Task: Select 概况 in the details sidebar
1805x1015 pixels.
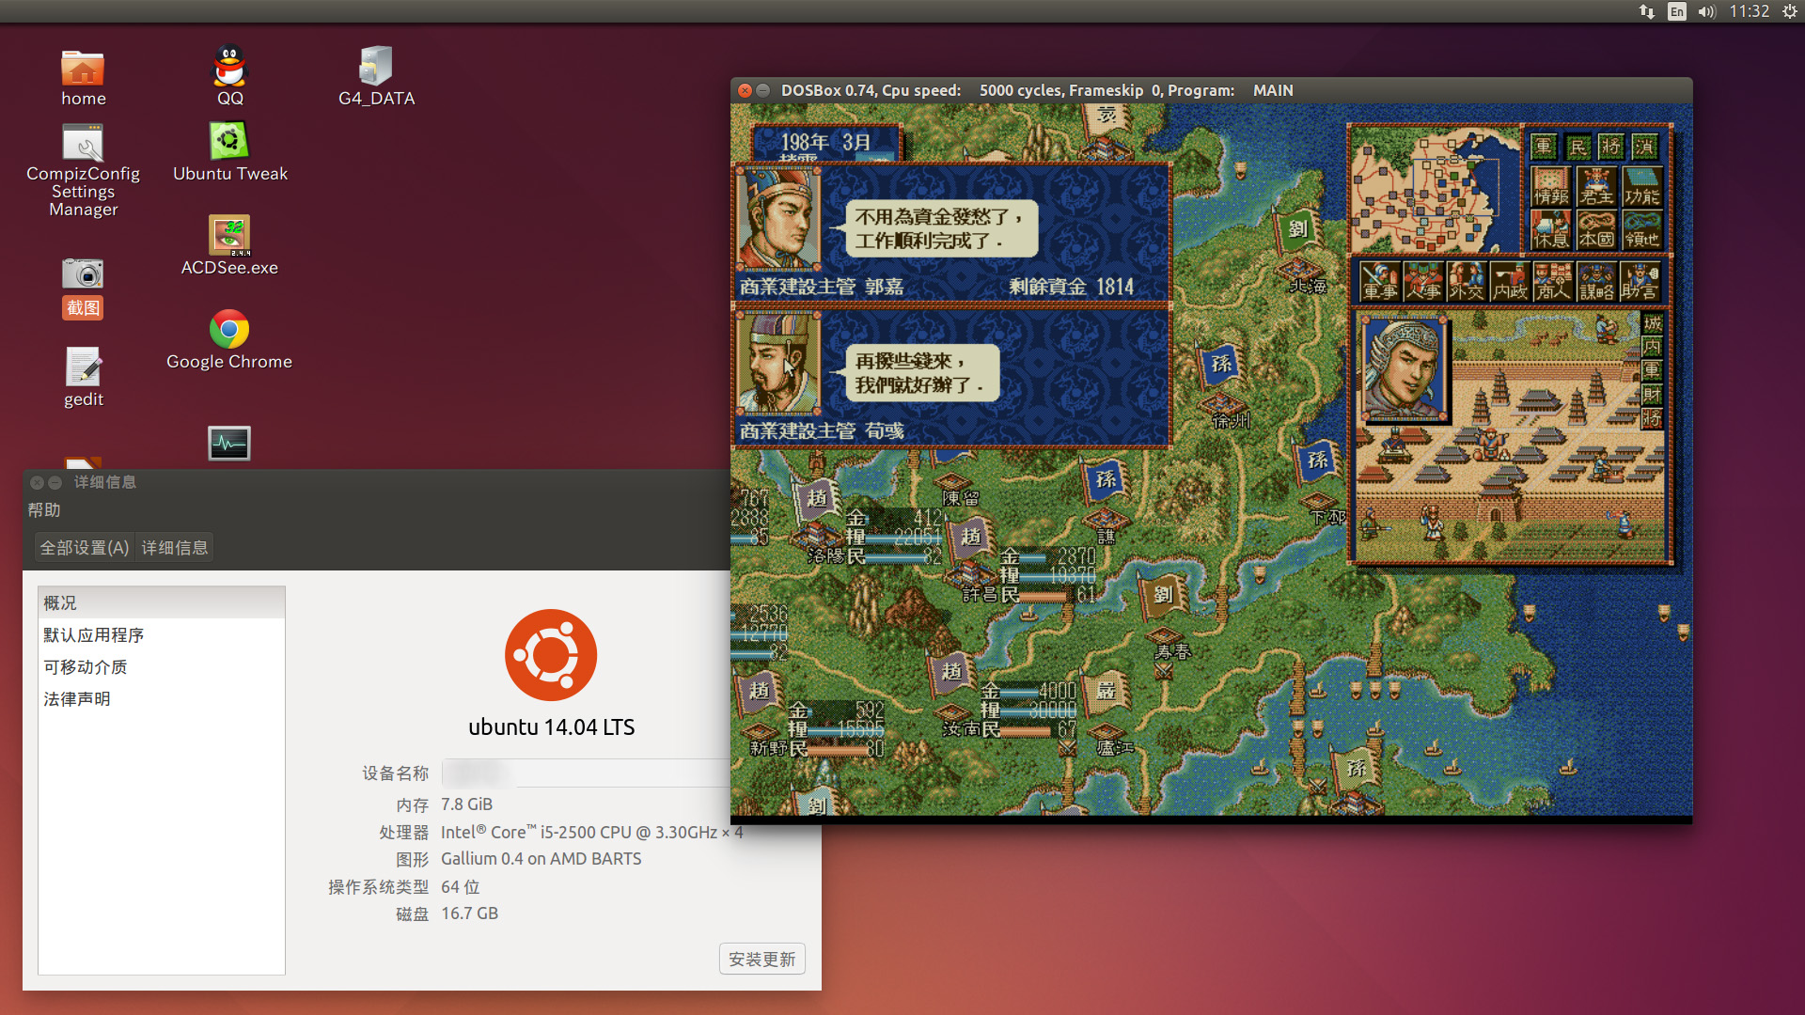Action: [162, 603]
